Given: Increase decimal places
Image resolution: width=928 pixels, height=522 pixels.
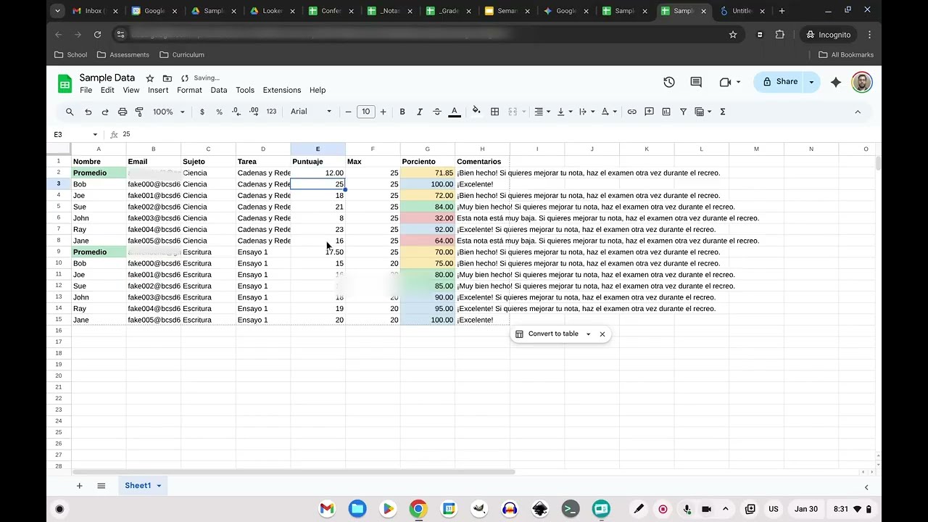Looking at the screenshot, I should 254,112.
